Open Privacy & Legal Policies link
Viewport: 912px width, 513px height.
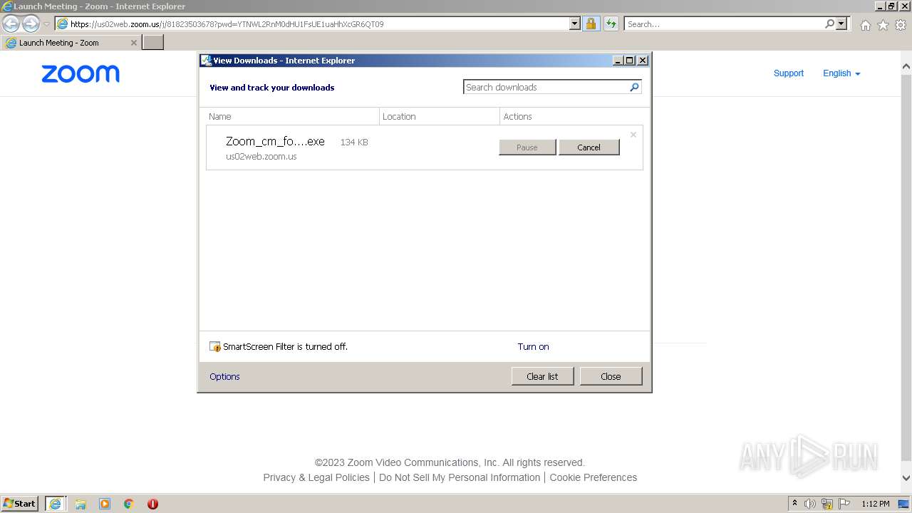point(316,477)
